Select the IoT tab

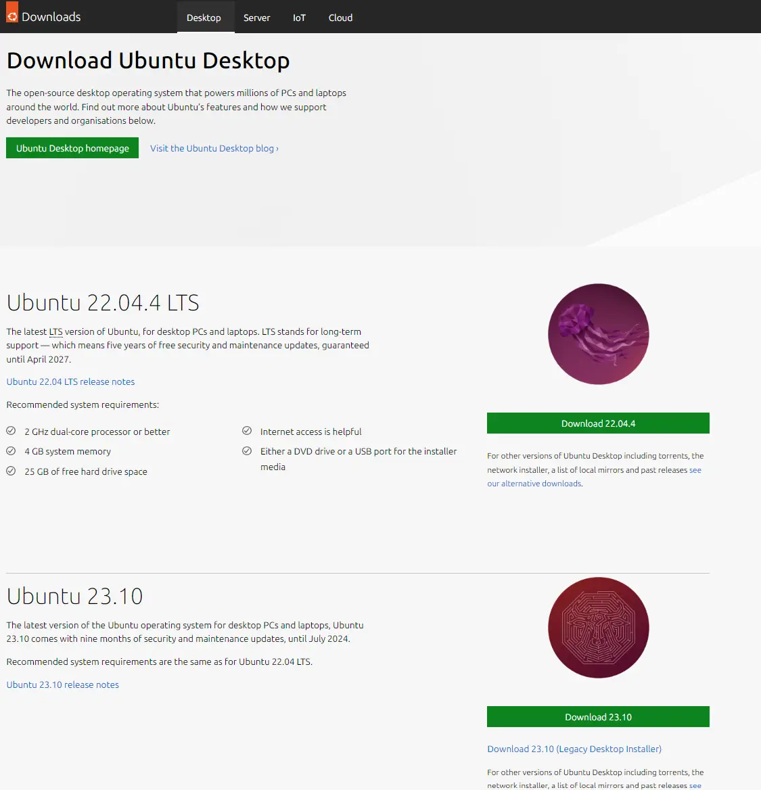[299, 18]
